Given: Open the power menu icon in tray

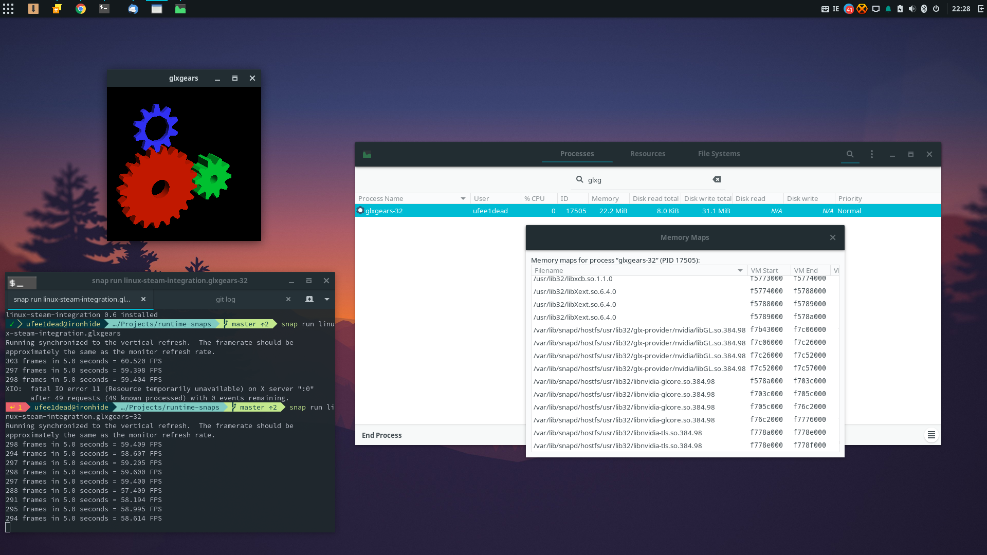Looking at the screenshot, I should click(x=936, y=9).
